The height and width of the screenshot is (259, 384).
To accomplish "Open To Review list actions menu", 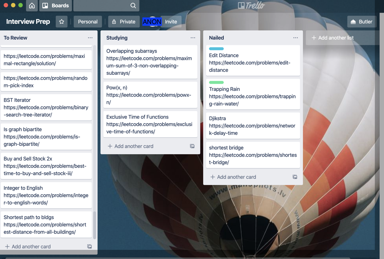I will 90,38.
